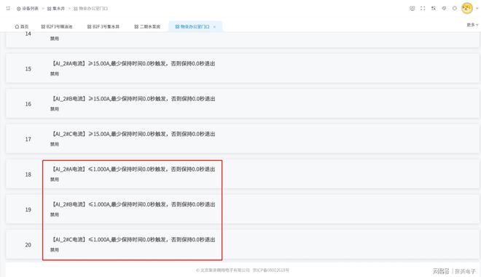Click the 禁用 status under rule 15
The height and width of the screenshot is (277, 481).
point(55,73)
